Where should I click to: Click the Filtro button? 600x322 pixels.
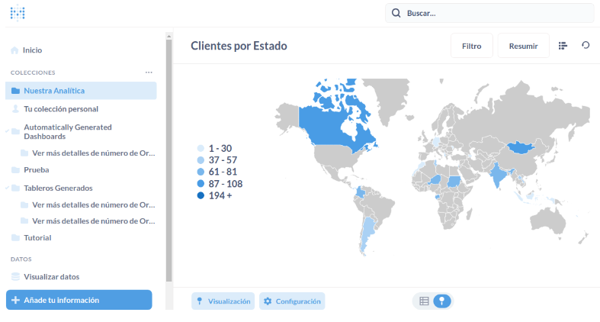471,46
